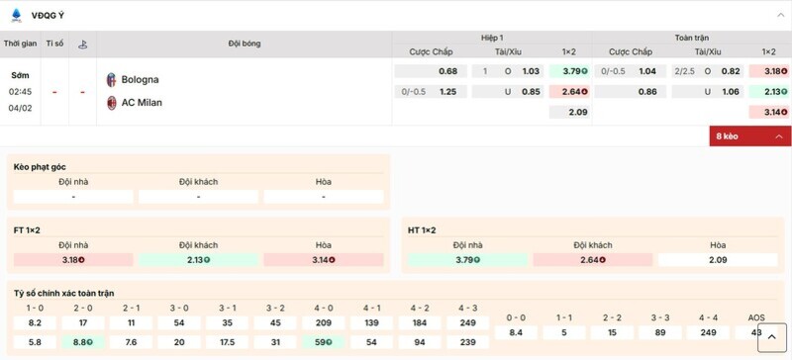The width and height of the screenshot is (792, 360).
Task: Pick 1-1 draw score odds 5
Action: coord(564,332)
